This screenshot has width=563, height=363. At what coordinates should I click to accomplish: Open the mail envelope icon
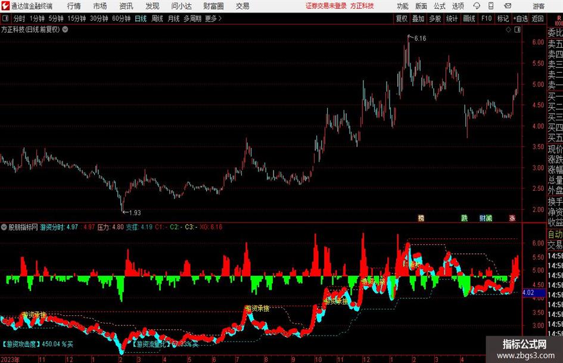coord(508,6)
